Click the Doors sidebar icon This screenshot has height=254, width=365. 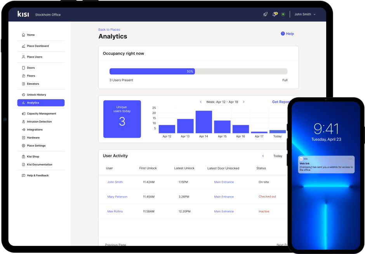23,68
